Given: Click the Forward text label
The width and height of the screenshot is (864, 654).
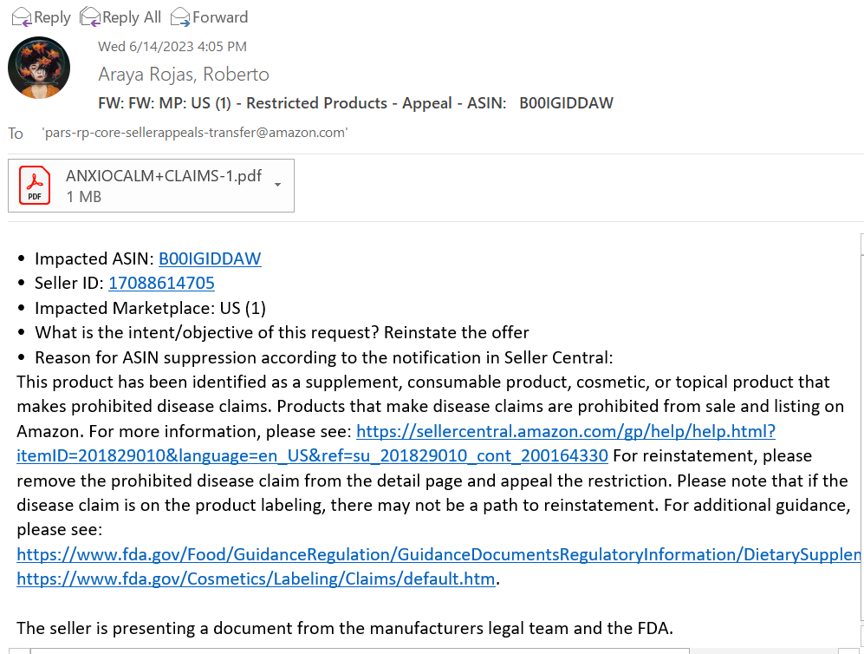Looking at the screenshot, I should coord(220,17).
